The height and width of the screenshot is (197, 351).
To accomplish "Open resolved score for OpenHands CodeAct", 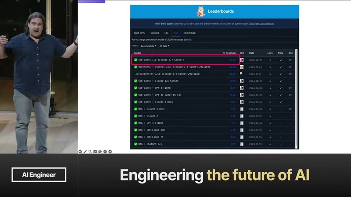I will (x=233, y=67).
